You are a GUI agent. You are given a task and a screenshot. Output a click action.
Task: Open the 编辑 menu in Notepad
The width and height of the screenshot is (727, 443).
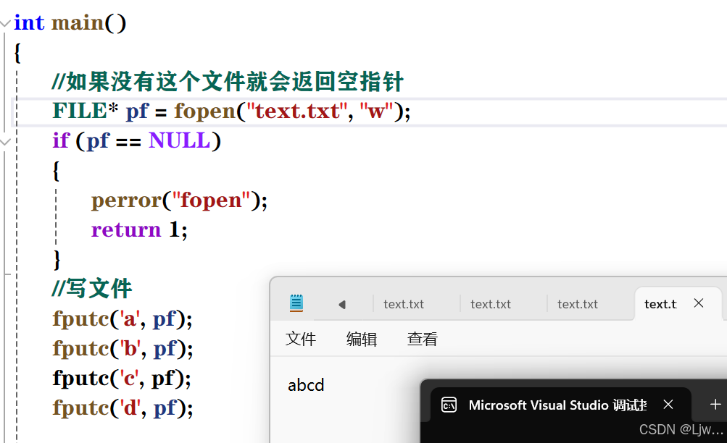point(362,339)
